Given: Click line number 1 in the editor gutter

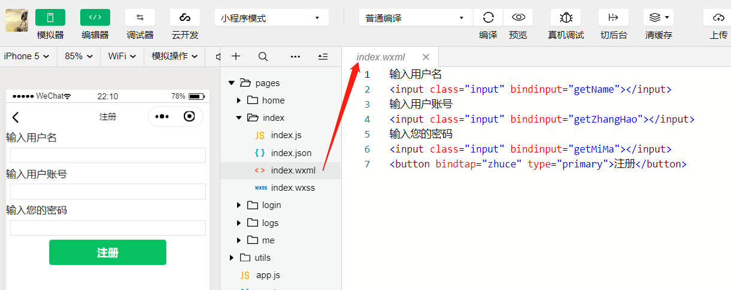Looking at the screenshot, I should pos(367,75).
